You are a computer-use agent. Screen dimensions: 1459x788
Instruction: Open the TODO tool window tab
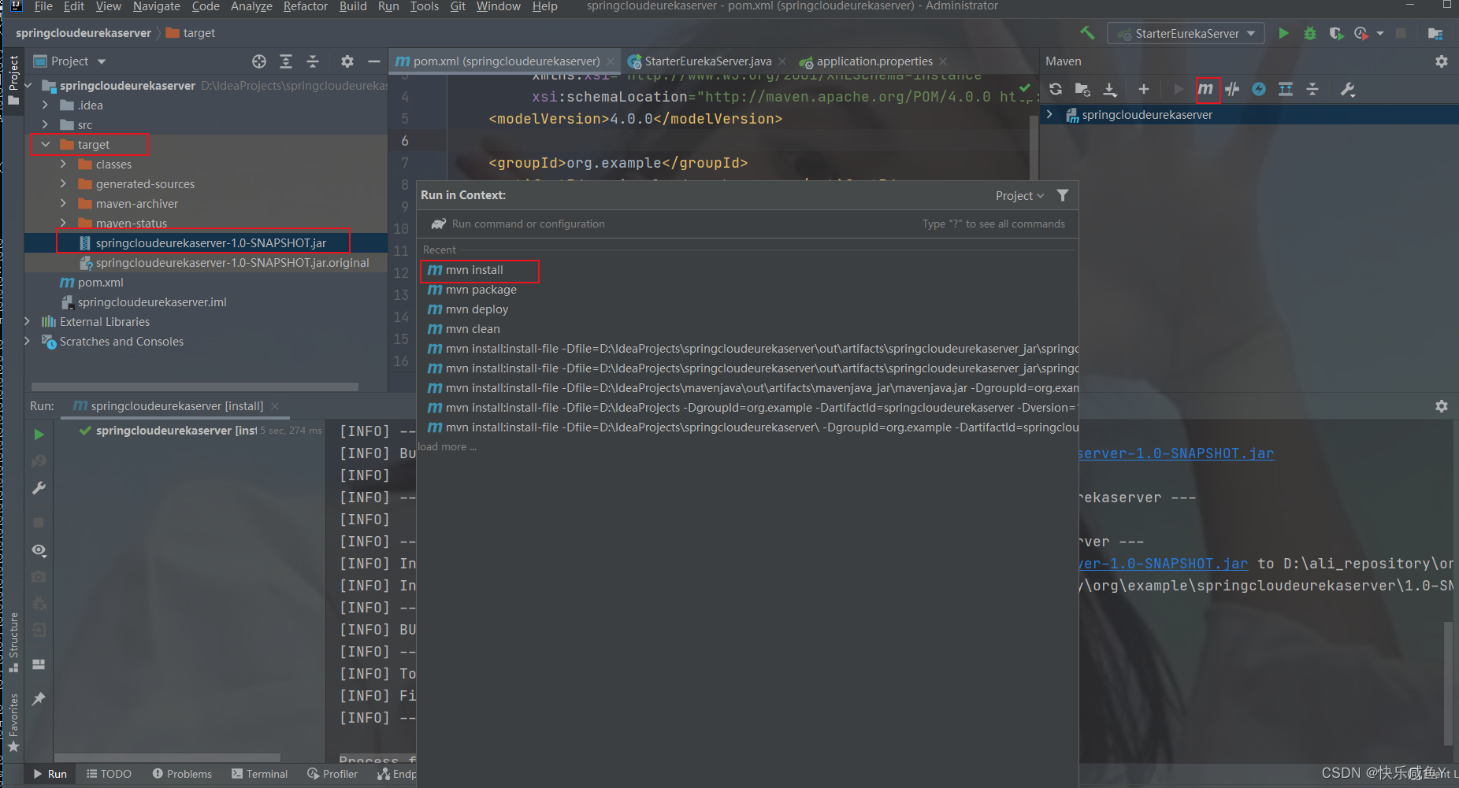pos(109,774)
